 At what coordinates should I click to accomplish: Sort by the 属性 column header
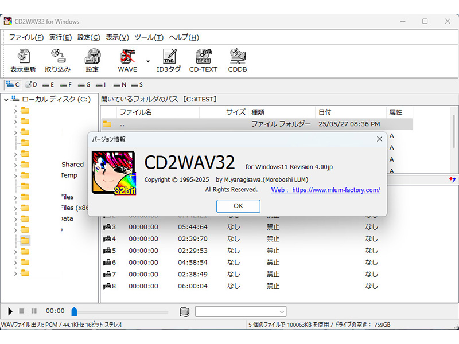(x=399, y=112)
